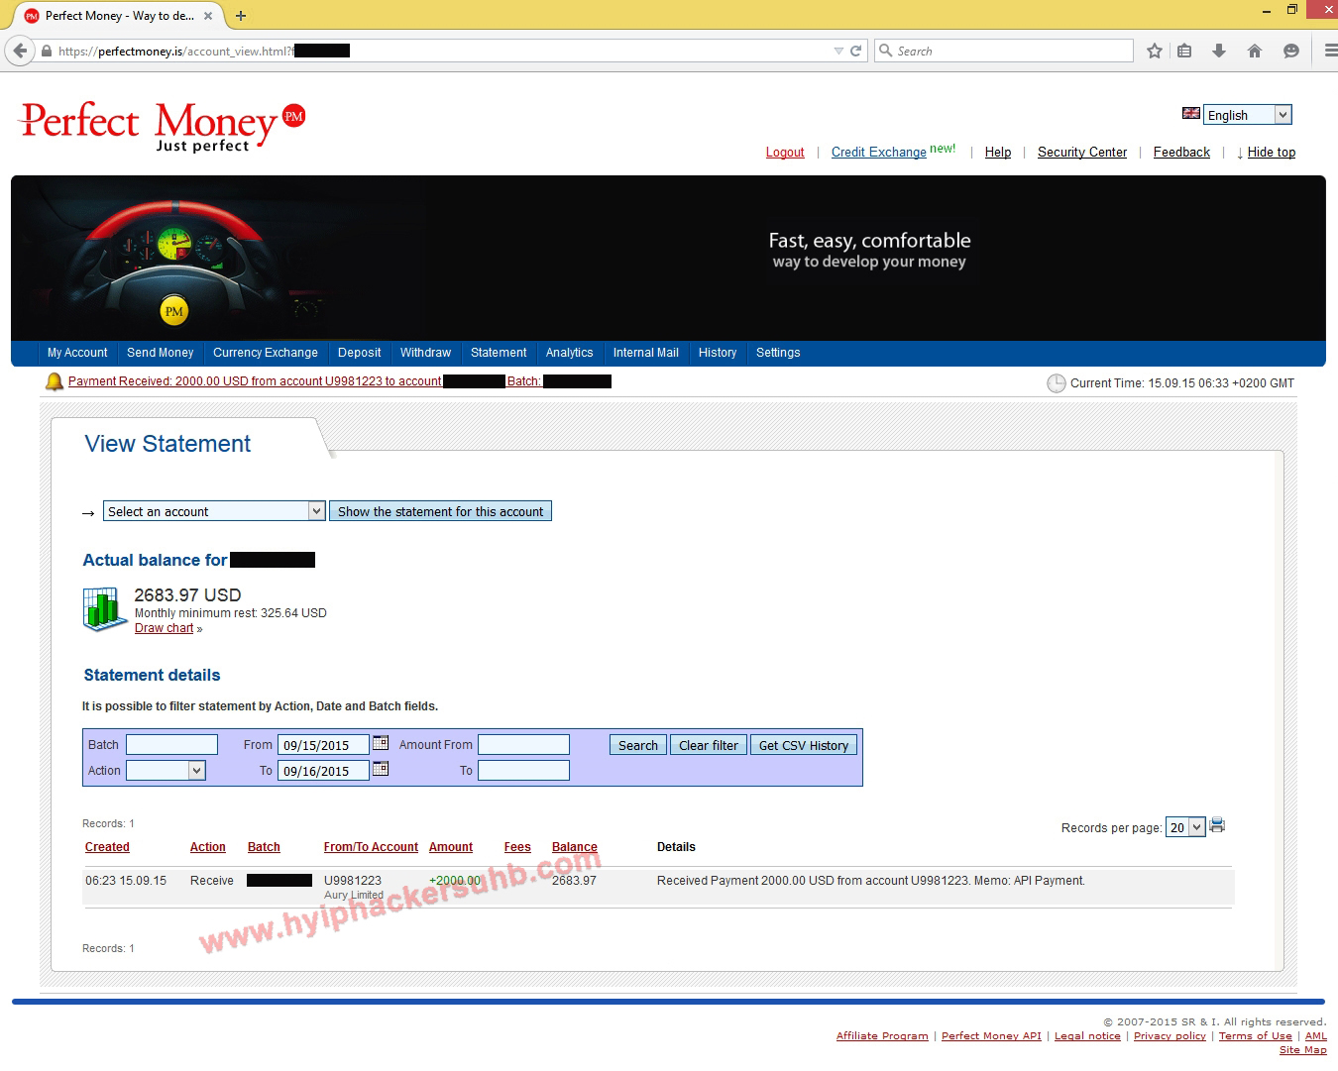
Task: Sort by From/To Account column
Action: [371, 847]
